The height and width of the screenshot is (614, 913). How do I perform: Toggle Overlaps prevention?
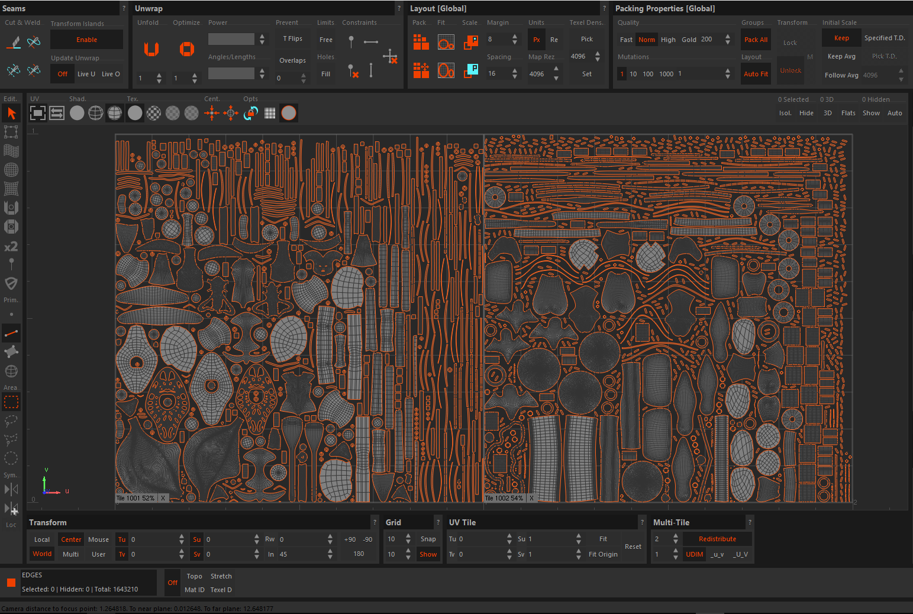292,60
